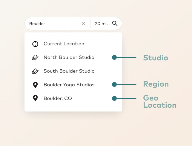Viewport: 192px width, 146px height.
Task: Click the teal dot on Boulder Yoga Studios row
Action: click(x=114, y=84)
